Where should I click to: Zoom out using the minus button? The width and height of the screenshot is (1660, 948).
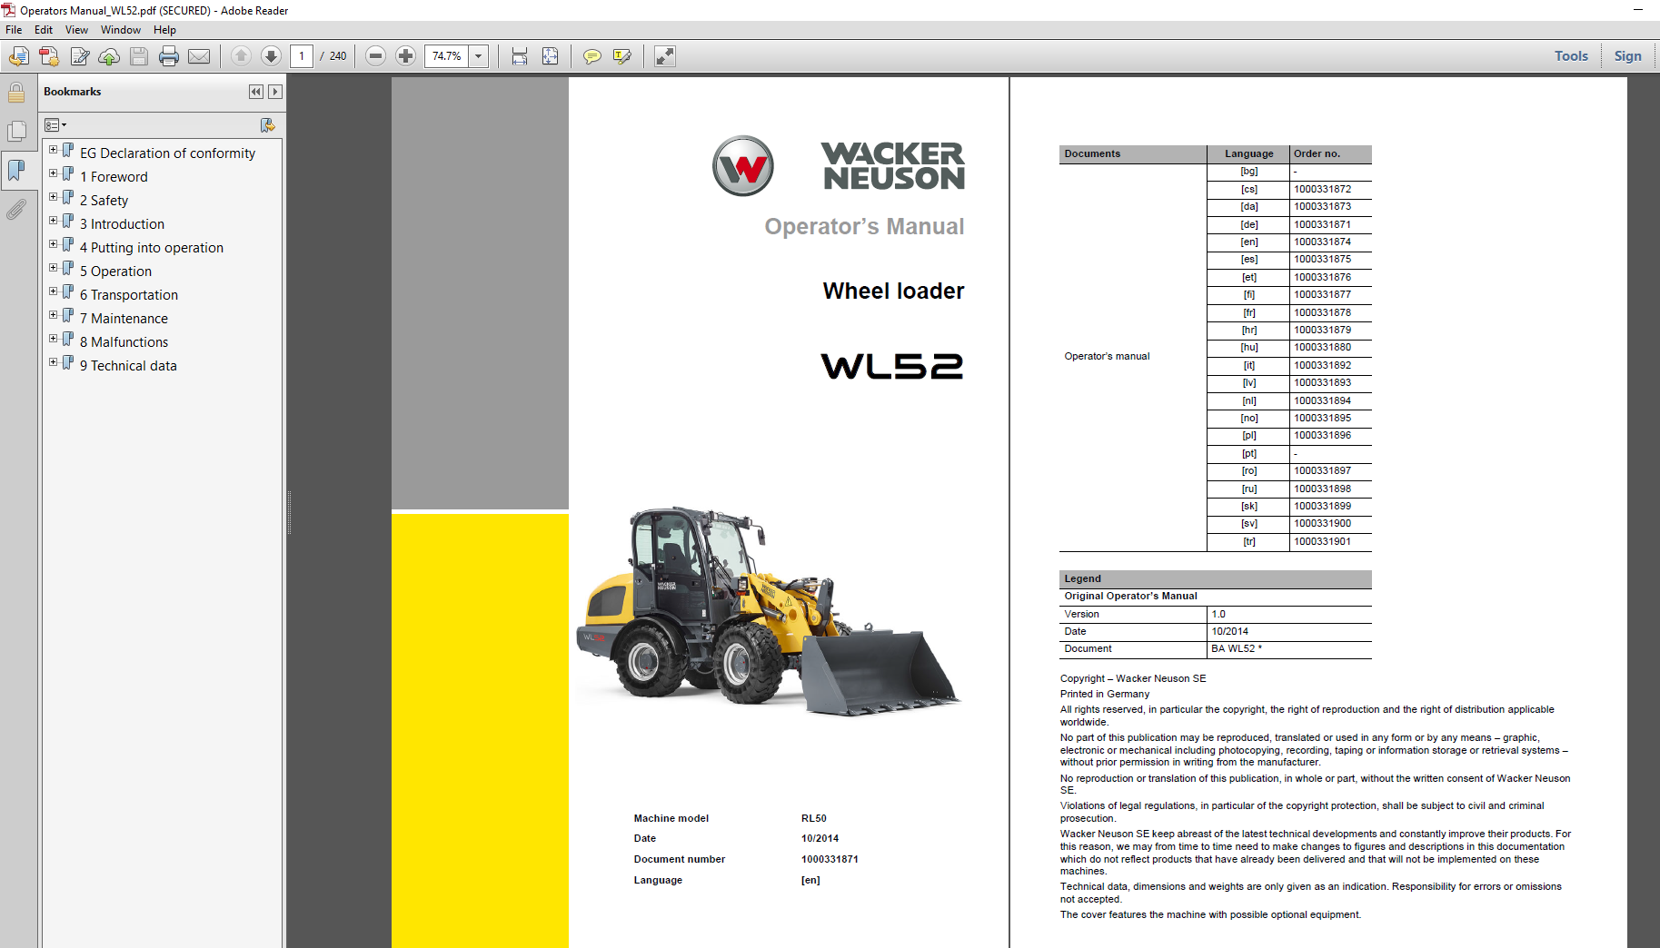[x=375, y=56]
